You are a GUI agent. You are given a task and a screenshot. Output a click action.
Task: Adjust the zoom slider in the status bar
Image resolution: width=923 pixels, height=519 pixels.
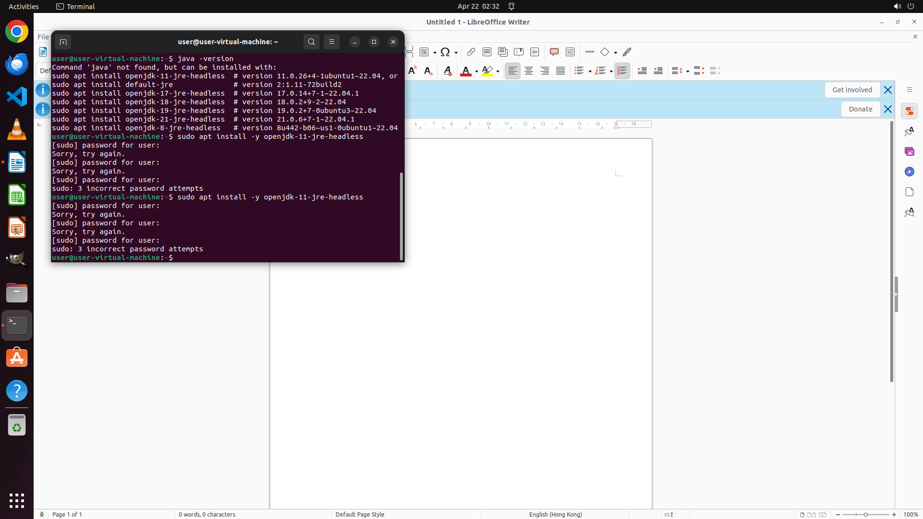click(866, 514)
